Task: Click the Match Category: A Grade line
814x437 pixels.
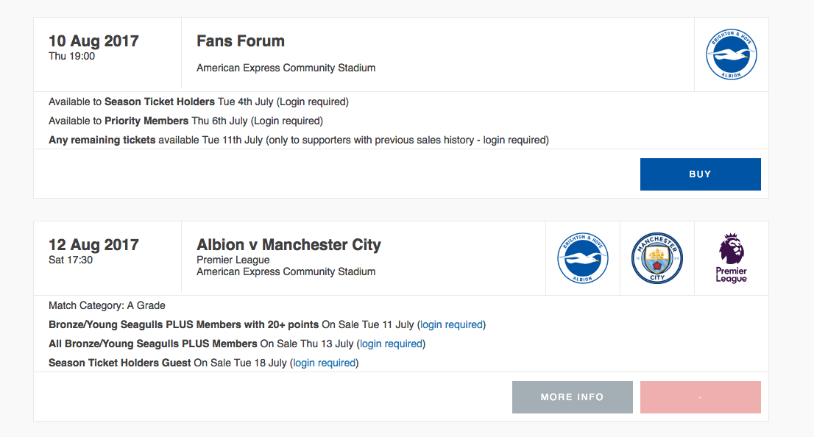Action: click(107, 306)
